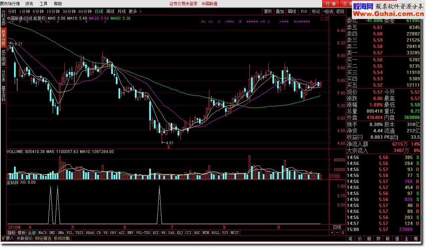This screenshot has width=426, height=248.
Task: Click the square icon beside the diamond
Action: tap(327, 19)
